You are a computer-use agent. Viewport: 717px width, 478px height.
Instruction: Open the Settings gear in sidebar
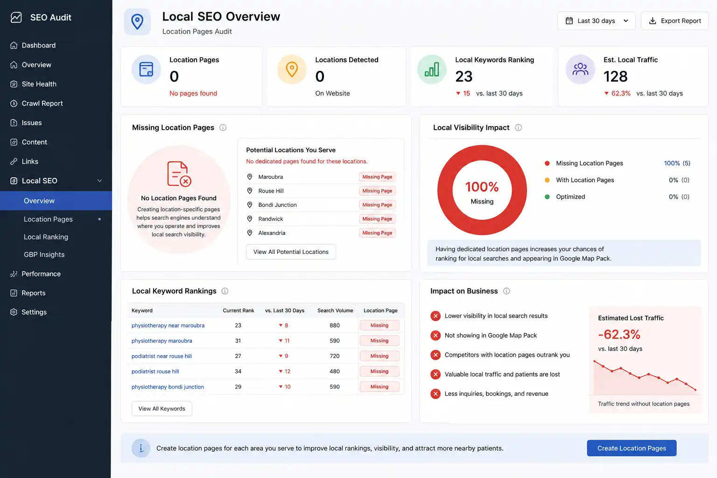click(14, 312)
